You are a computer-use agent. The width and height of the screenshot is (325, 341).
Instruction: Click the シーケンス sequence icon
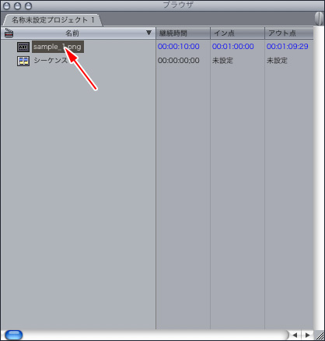click(23, 61)
